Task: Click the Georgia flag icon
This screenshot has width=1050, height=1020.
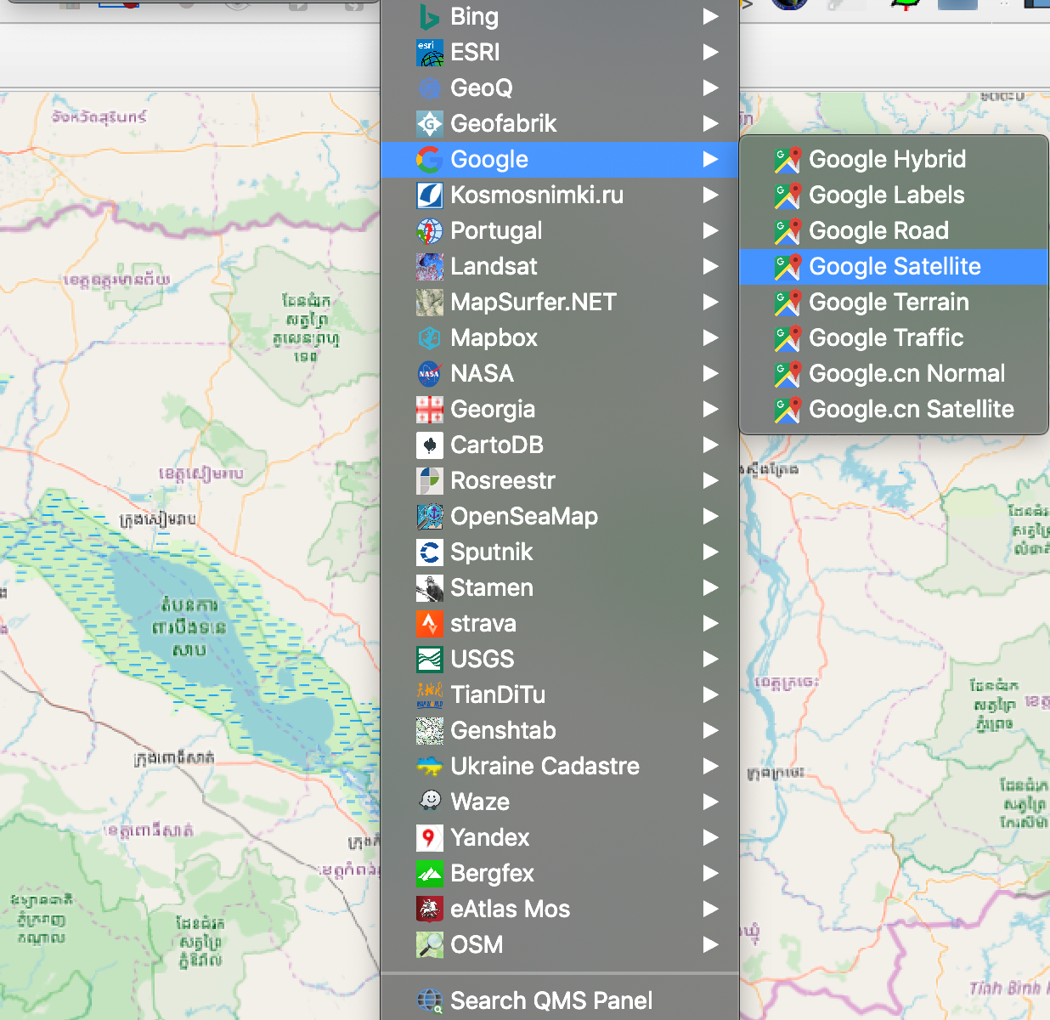Action: tap(430, 410)
